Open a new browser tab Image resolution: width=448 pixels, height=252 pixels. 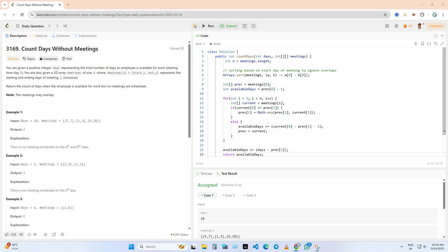pos(68,4)
